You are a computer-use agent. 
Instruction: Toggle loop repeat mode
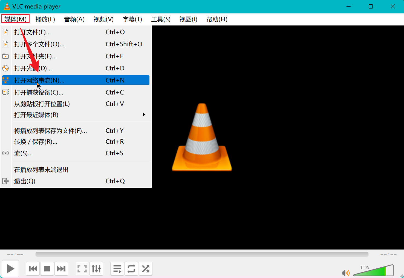tap(131, 269)
